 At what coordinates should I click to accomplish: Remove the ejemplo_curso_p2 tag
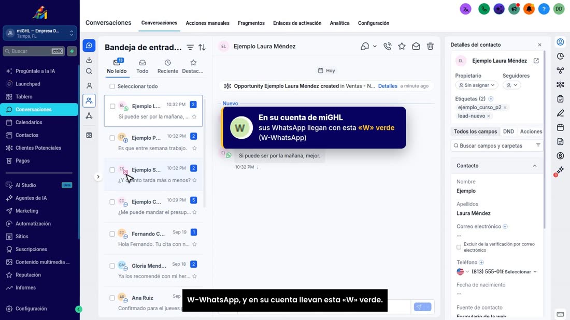click(505, 108)
